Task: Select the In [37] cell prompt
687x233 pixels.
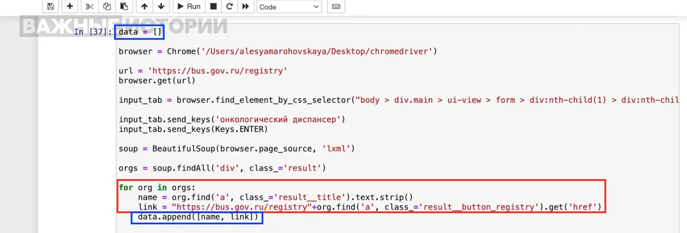Action: [92, 32]
